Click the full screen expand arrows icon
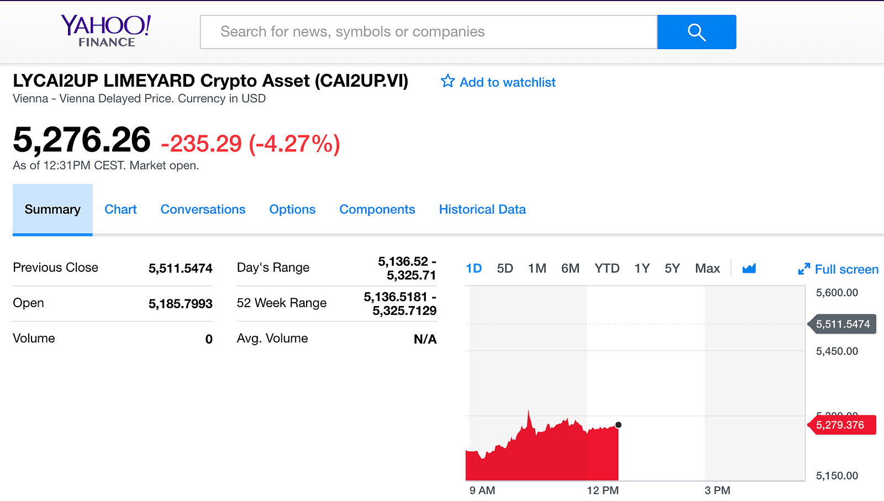This screenshot has height=501, width=884. pos(804,269)
